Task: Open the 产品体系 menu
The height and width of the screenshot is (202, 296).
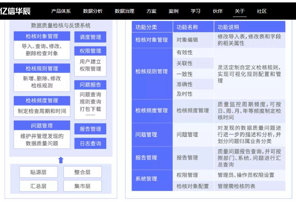Action: pos(60,10)
